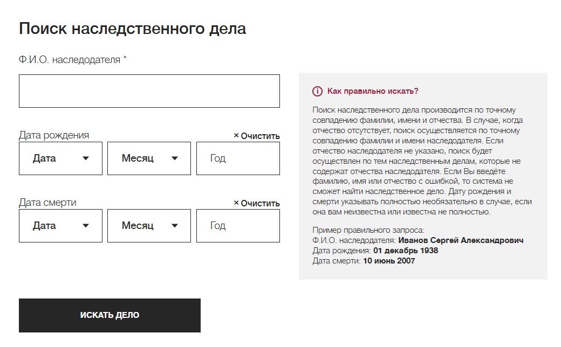Viewport: 561px width, 347px height.
Task: Open the 'Дата' day dropdown under Дата рождения
Action: coord(59,158)
